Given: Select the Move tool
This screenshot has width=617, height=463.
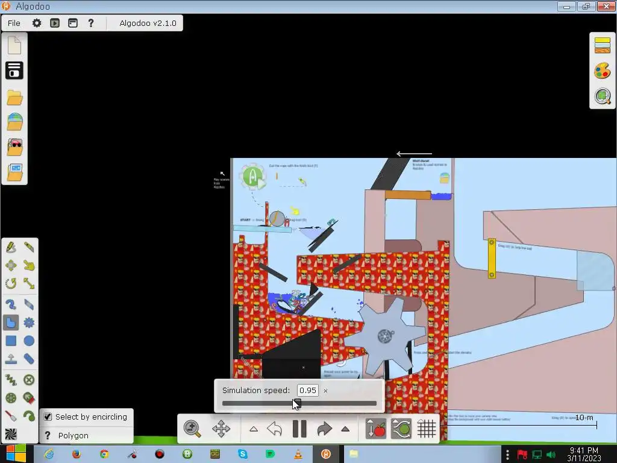Looking at the screenshot, I should pyautogui.click(x=11, y=265).
